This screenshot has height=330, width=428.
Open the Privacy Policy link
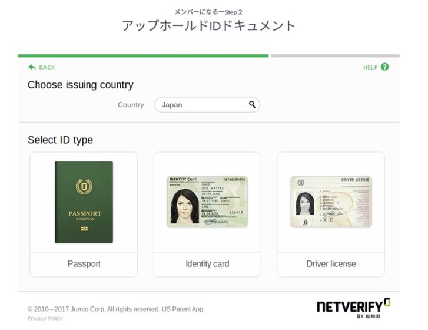coord(45,318)
